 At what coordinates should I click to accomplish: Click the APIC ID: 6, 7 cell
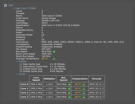(x=96, y=97)
